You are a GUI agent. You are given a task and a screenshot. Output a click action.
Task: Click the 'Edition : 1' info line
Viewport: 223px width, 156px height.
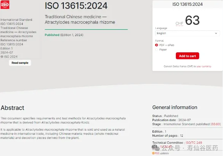[159, 131]
